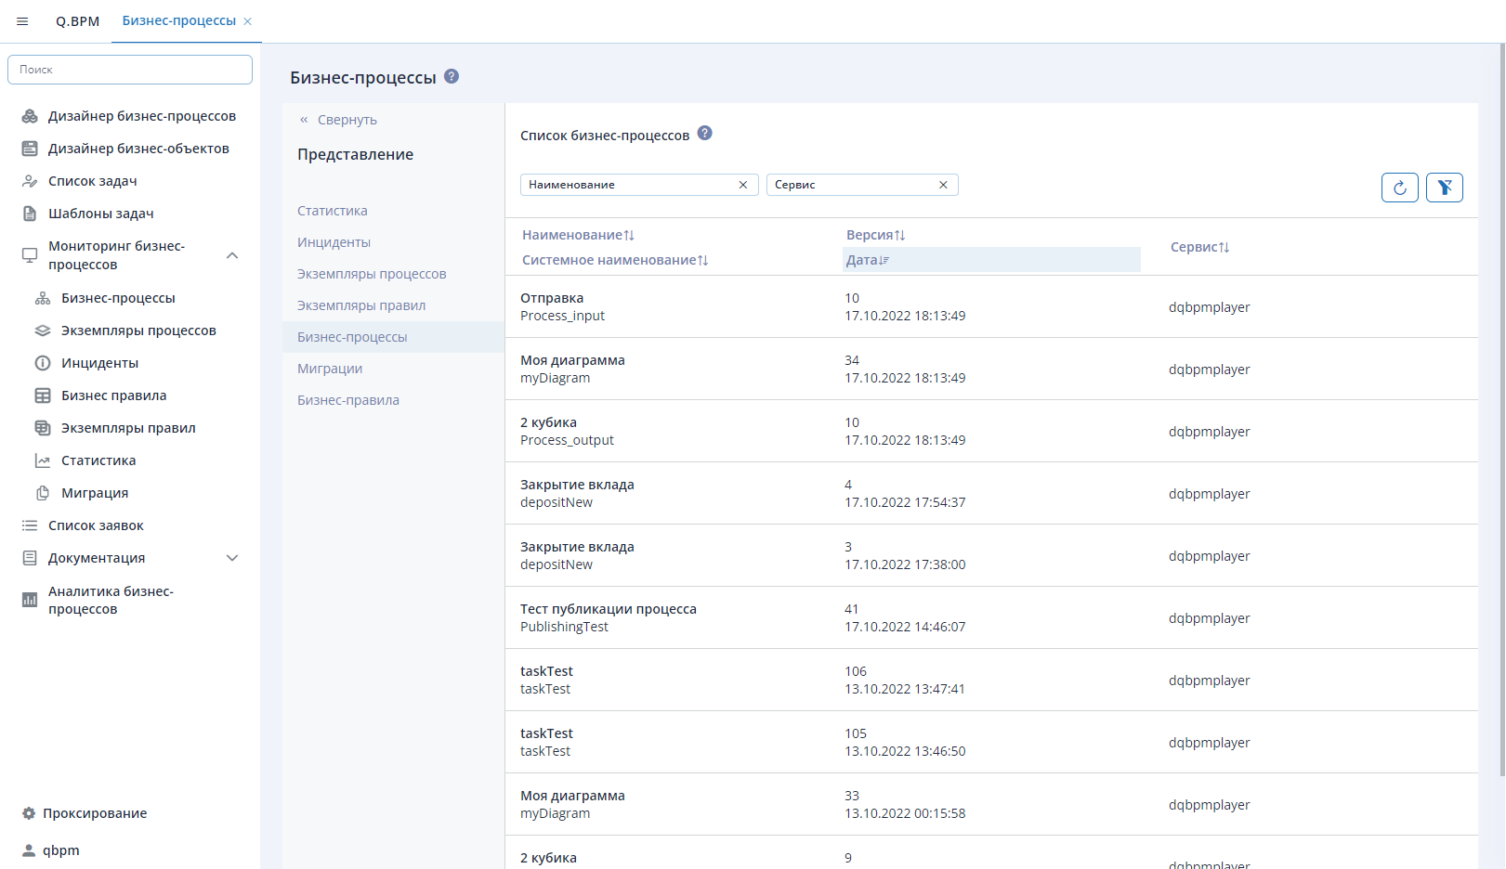Screen dimensions: 1506x869
Task: Open Экземпляры правил in Представление panel
Action: tap(361, 305)
